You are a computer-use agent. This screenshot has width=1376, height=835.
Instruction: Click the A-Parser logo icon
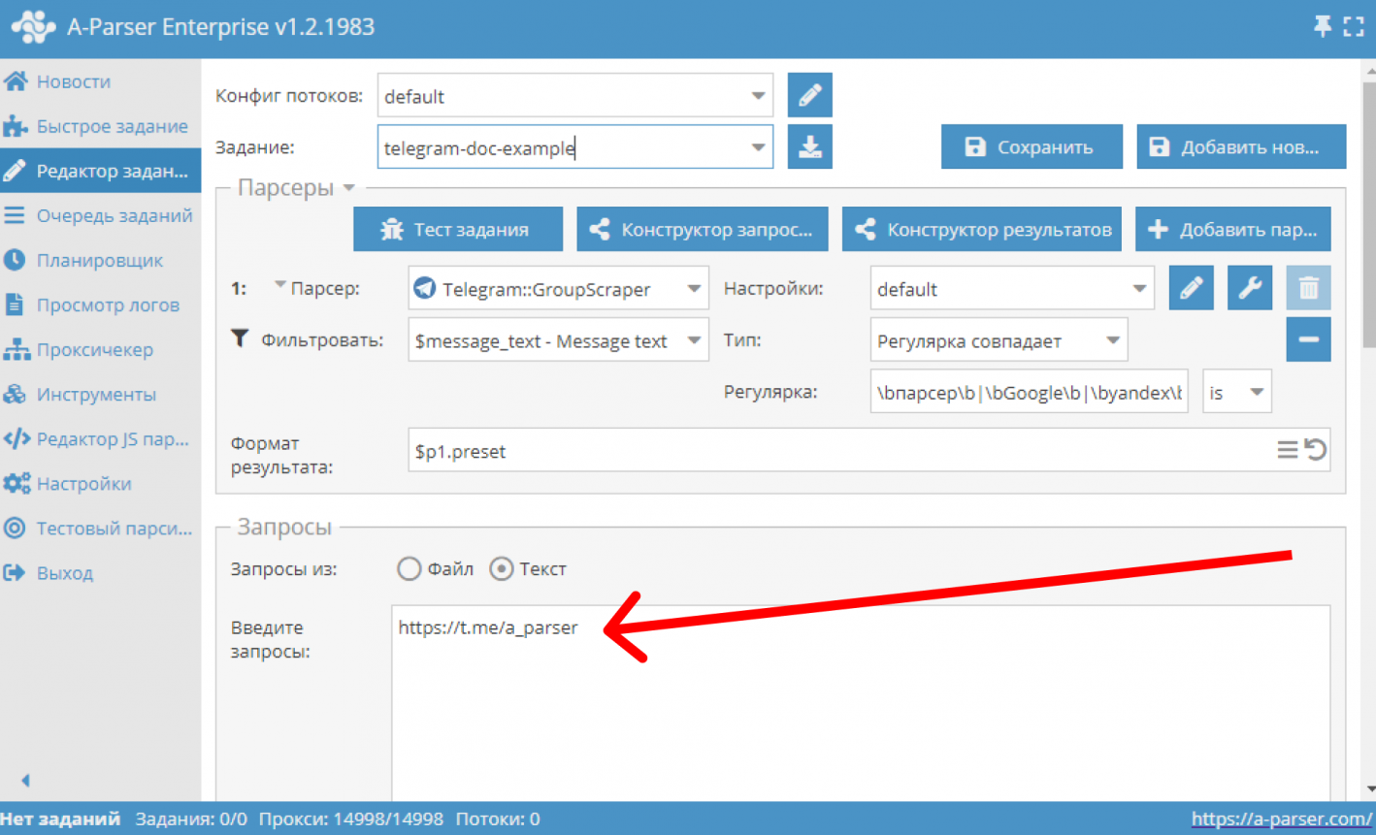click(33, 26)
